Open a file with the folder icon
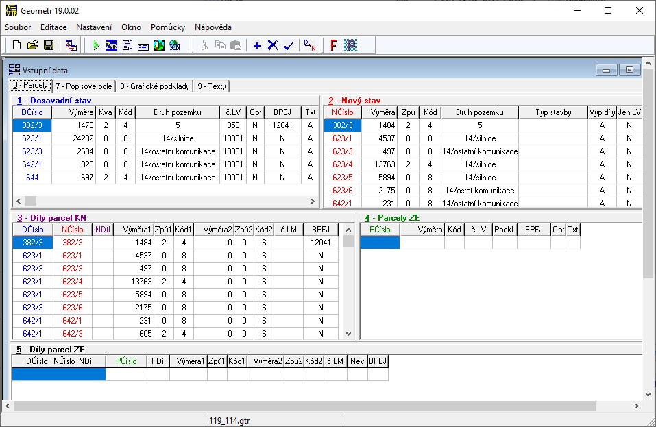The image size is (656, 427). coord(32,45)
